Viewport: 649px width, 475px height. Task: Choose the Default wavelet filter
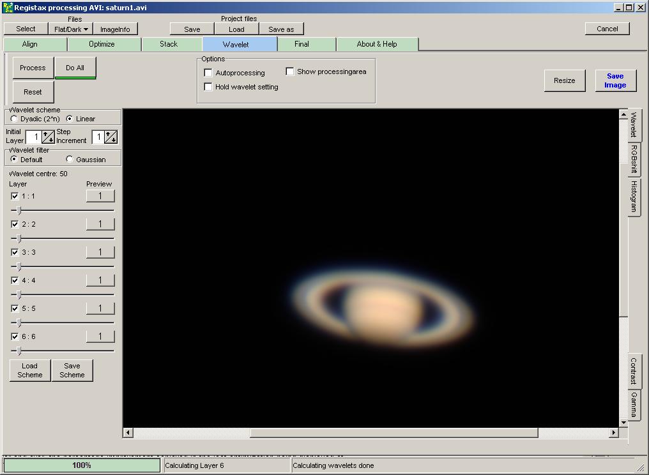pos(15,160)
